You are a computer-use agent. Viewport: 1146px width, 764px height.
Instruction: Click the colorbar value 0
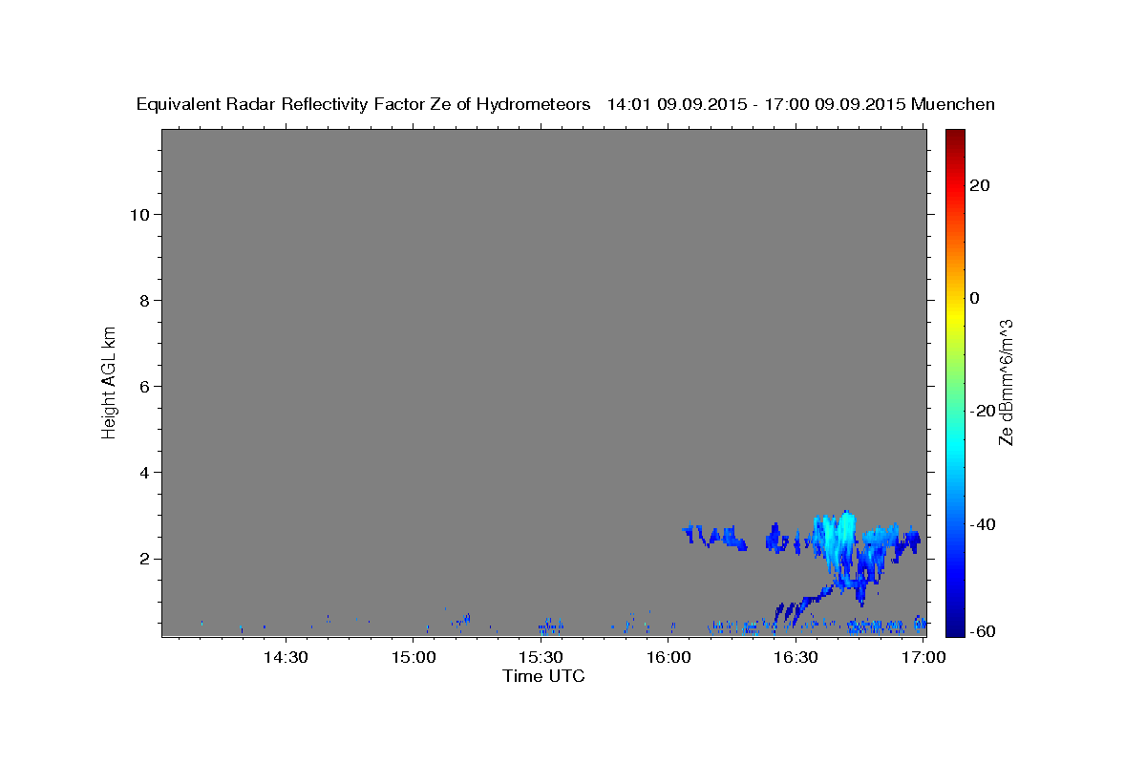pos(975,298)
